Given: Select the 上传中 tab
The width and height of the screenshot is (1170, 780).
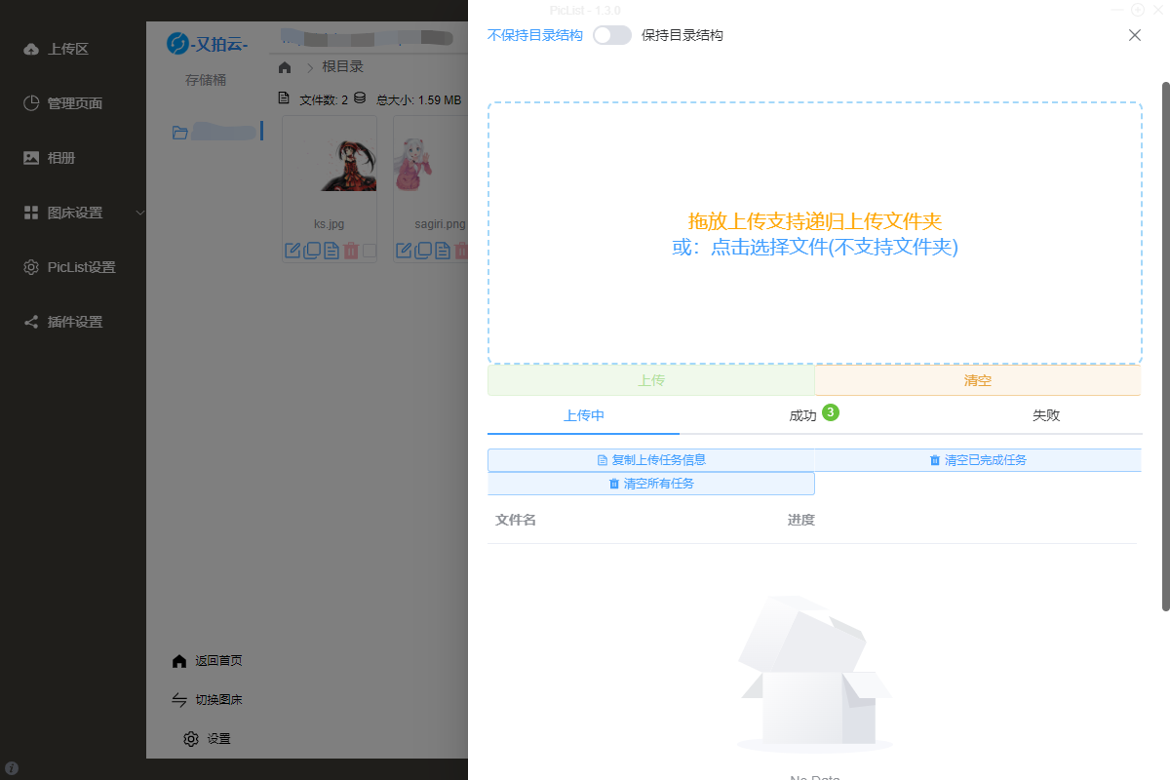Looking at the screenshot, I should pos(583,415).
